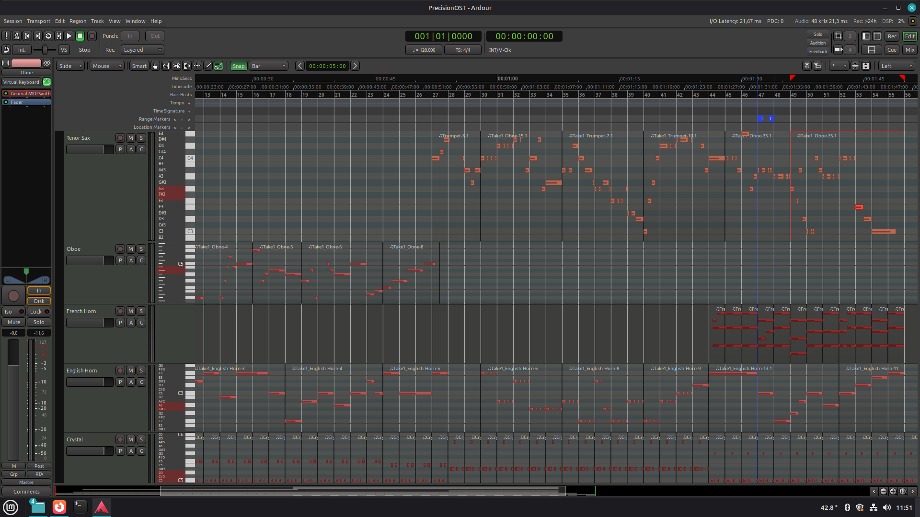Record-arm the French Horn track
Image resolution: width=920 pixels, height=517 pixels.
point(120,311)
